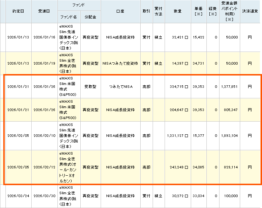Click the 口座 column header
262x208 pixels.
tap(120, 11)
